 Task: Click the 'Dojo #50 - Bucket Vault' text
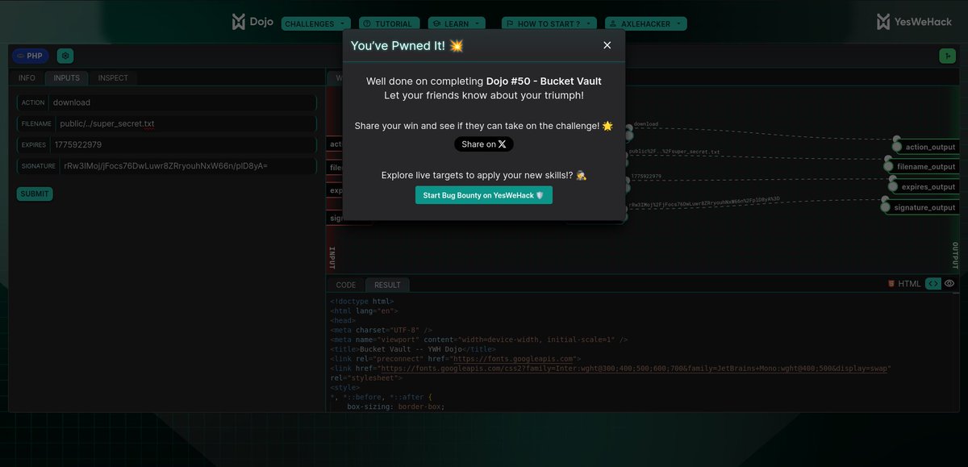[x=544, y=81]
